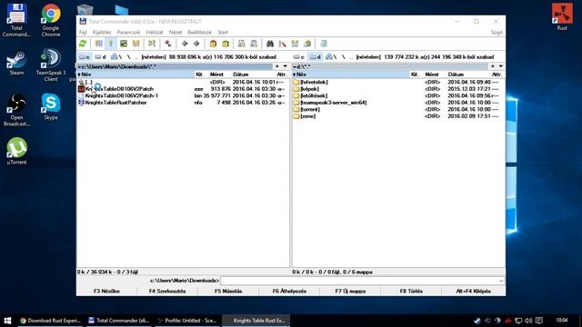Click the F4 Szerkesztés button

point(167,291)
